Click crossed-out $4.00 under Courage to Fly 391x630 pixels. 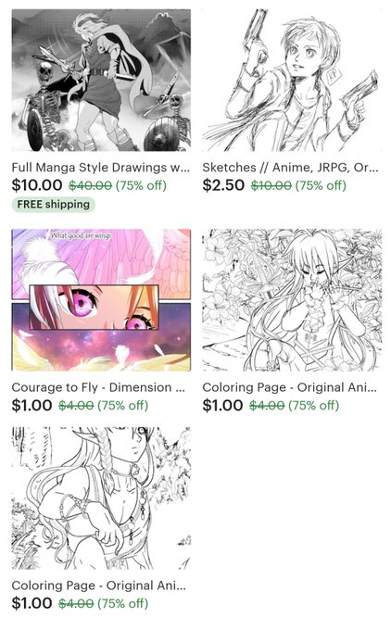[x=76, y=406]
